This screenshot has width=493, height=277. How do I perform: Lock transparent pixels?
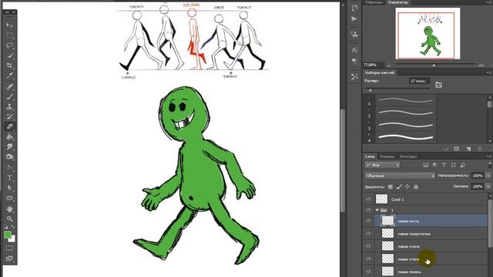391,187
